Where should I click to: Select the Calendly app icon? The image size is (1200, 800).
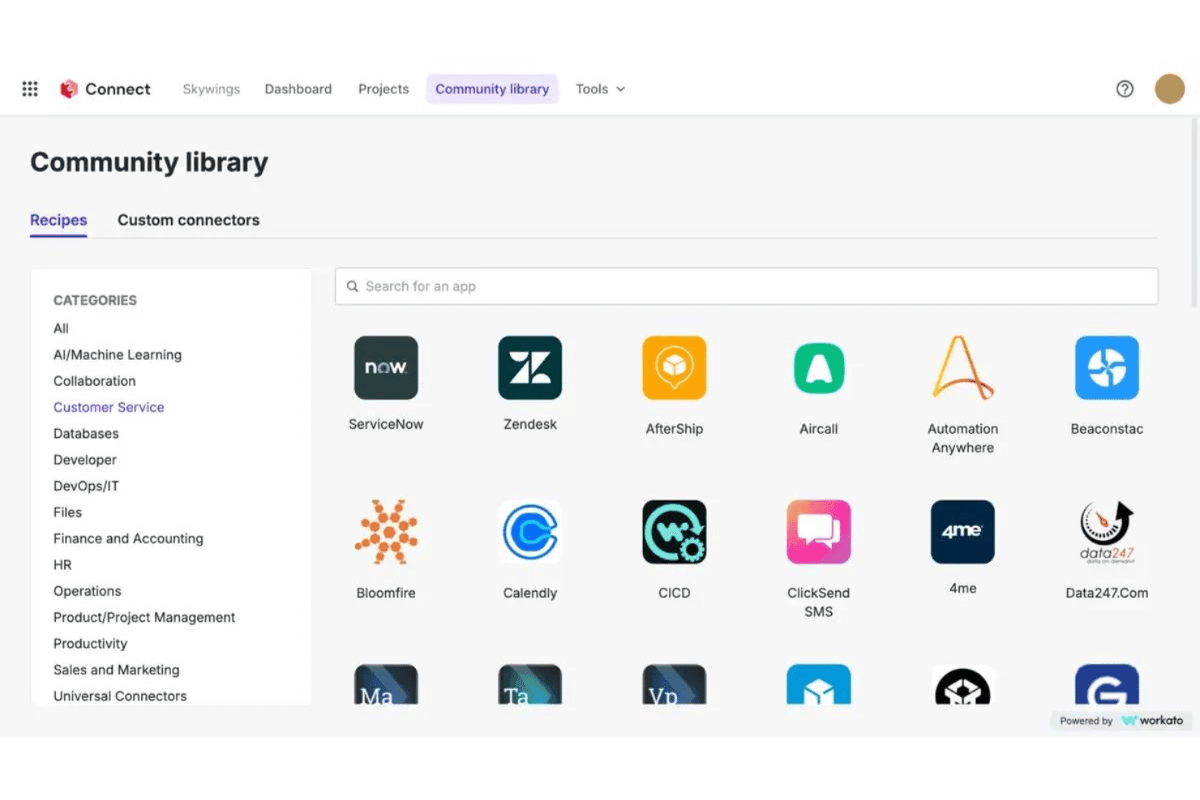coord(530,532)
